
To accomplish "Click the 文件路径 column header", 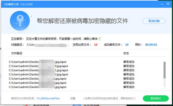I will tap(17, 53).
